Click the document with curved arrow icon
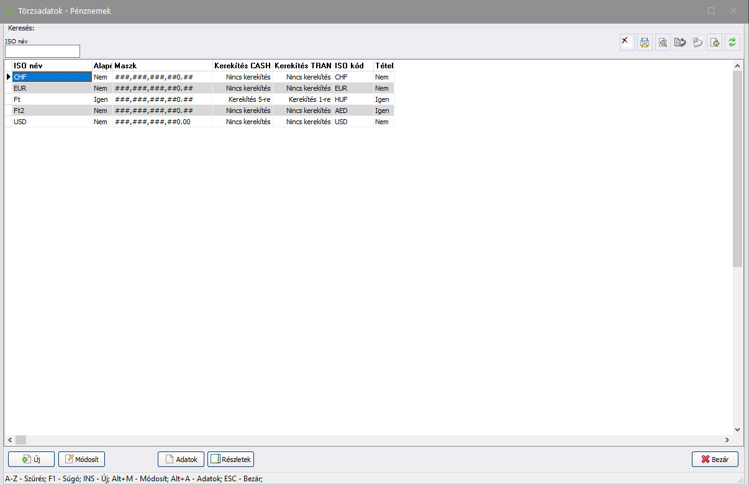Screen dimensions: 749x485 coord(679,42)
